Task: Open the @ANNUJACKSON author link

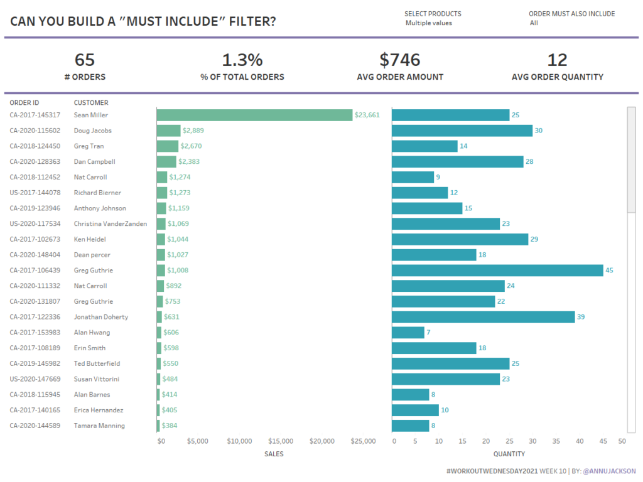Action: point(609,471)
